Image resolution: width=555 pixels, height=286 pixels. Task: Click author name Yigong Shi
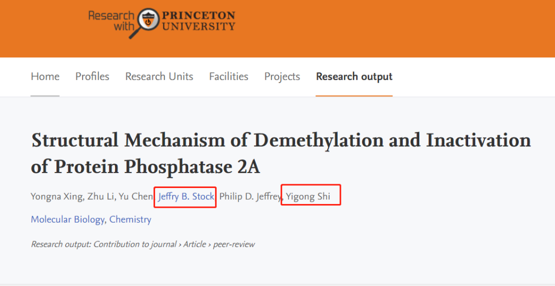coord(308,197)
